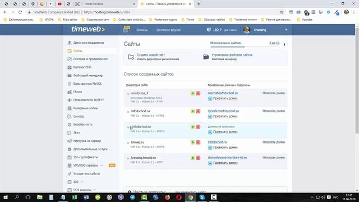
Task: Bookmark this page with the star icon
Action: point(282,12)
